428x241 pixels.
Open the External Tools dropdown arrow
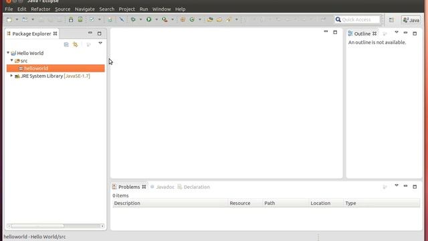173,19
